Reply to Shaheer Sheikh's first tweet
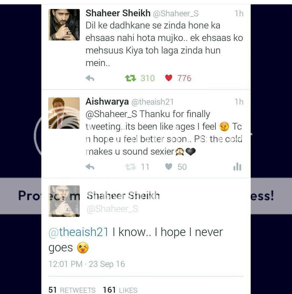 [90, 78]
